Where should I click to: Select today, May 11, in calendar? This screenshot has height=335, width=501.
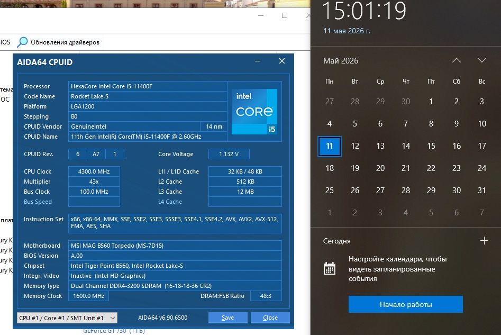330,146
